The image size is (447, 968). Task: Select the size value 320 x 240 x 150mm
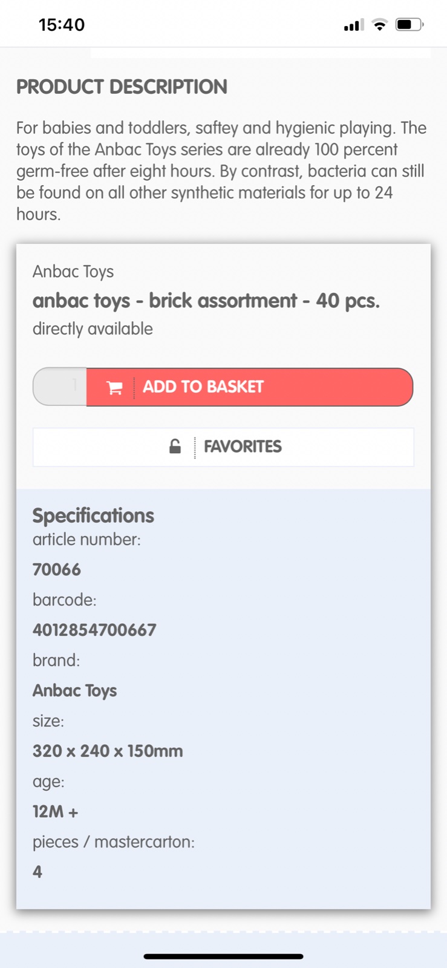point(108,751)
